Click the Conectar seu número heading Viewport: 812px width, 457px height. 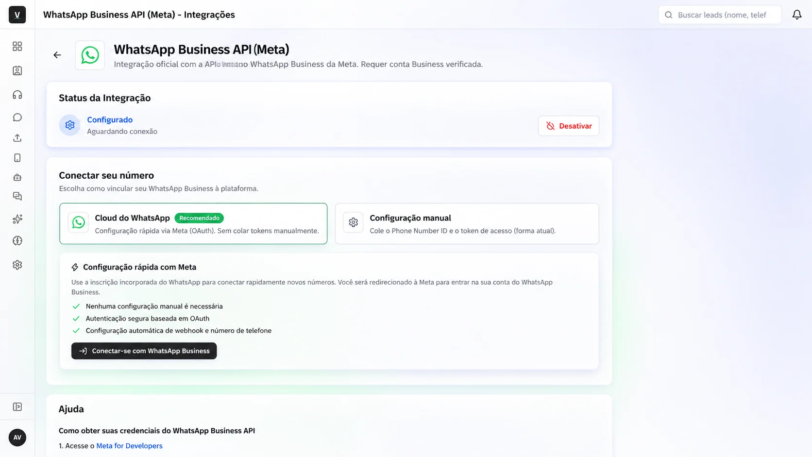[106, 175]
